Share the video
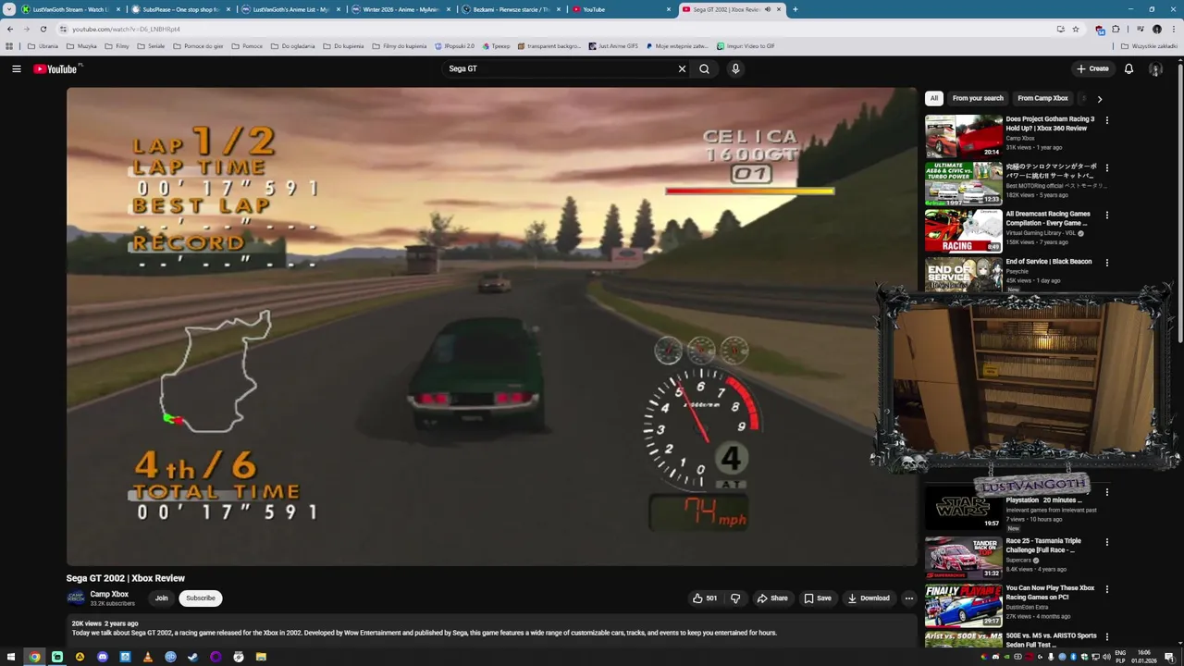 click(x=772, y=598)
